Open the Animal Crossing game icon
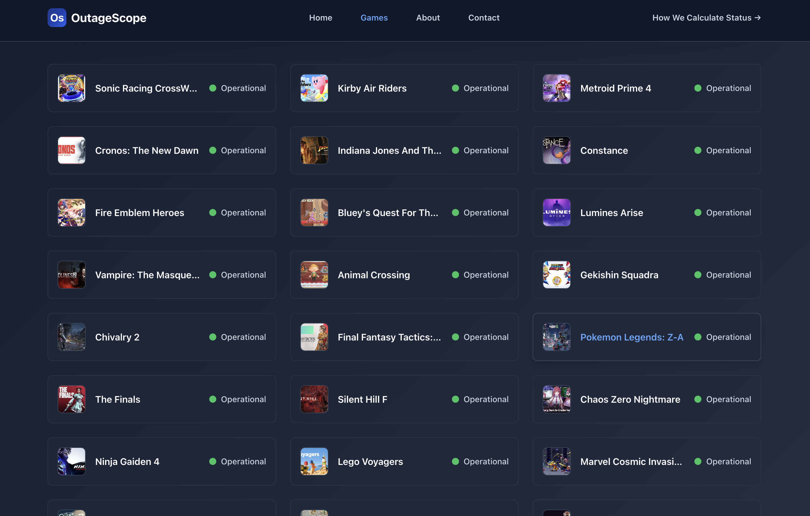This screenshot has width=810, height=516. 314,275
